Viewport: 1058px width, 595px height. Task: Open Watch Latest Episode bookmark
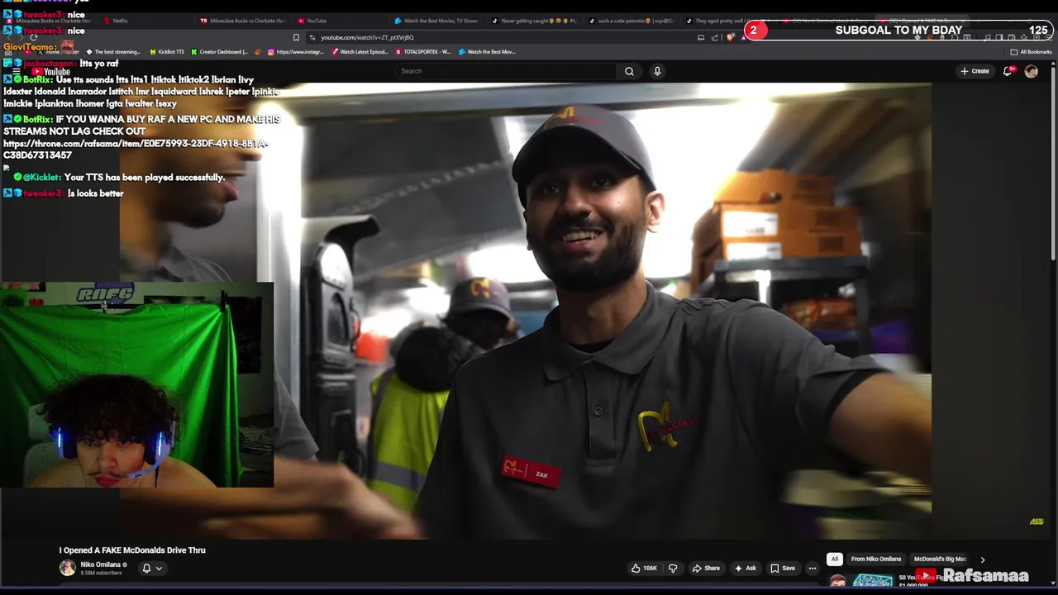360,52
